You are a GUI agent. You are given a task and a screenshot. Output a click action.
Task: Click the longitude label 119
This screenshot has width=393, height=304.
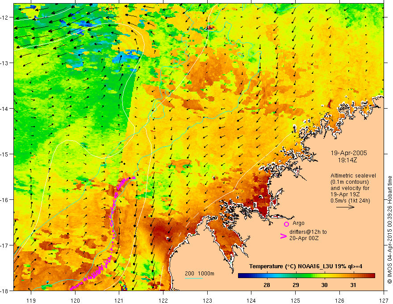31,300
